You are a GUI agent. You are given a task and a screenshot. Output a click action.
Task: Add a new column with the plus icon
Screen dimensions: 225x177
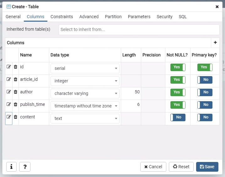coord(215,43)
